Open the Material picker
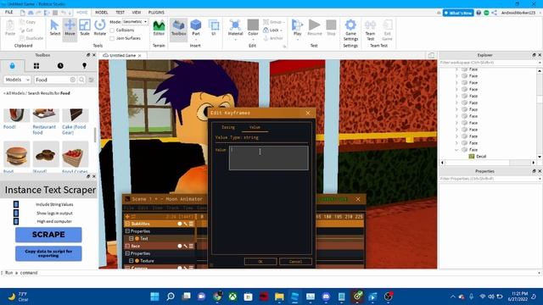This screenshot has width=543, height=305. point(235,28)
